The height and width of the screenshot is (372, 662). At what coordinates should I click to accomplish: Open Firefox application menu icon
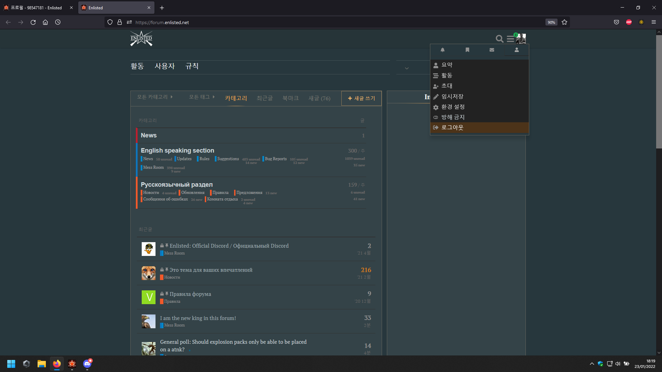654,22
